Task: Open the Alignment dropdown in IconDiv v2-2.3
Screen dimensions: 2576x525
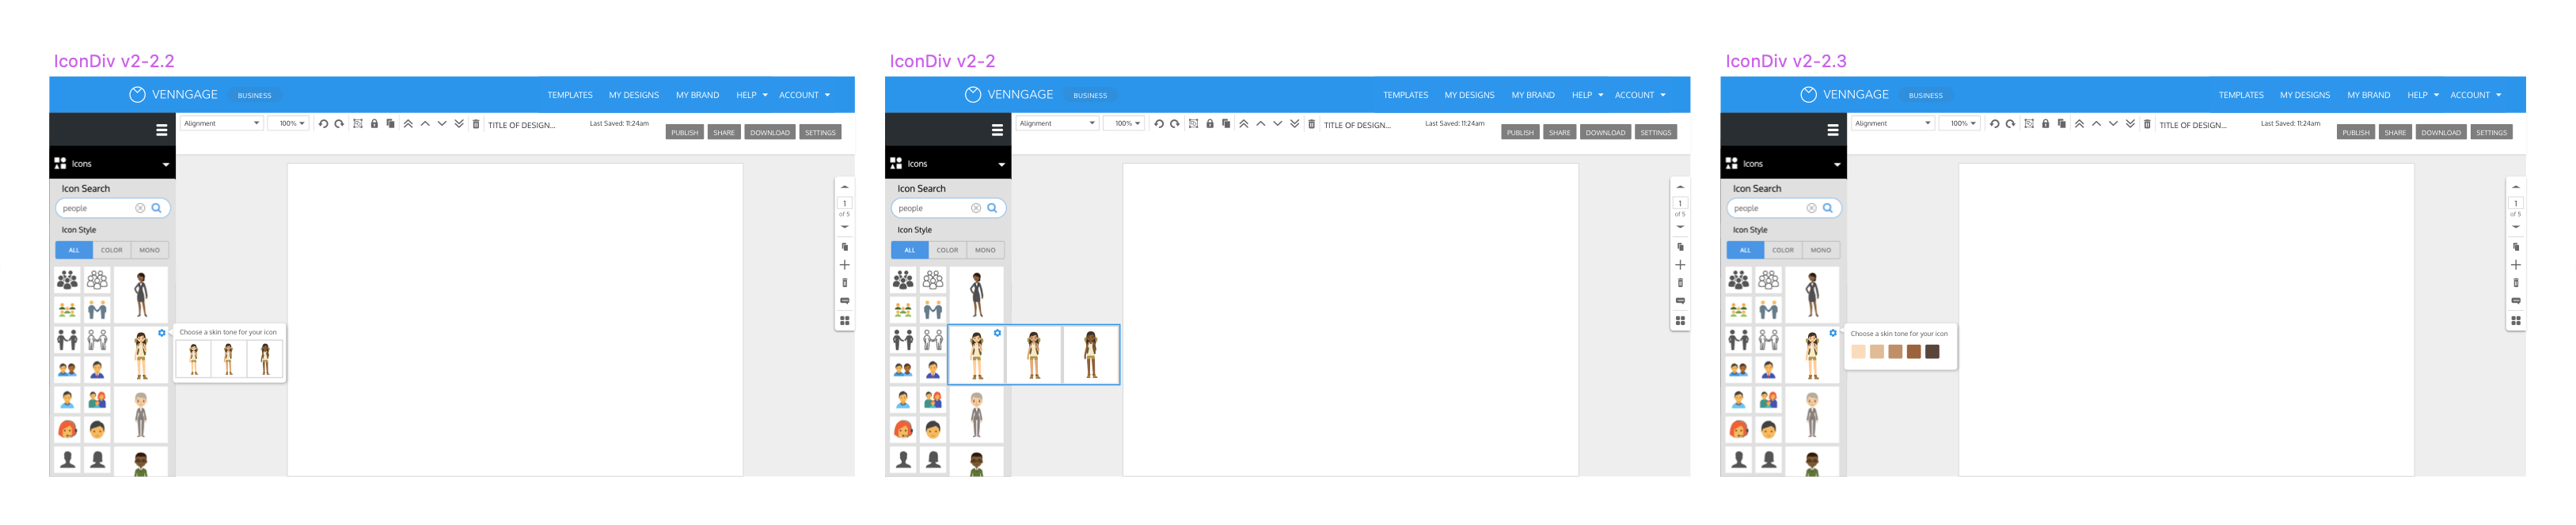Action: (x=1893, y=123)
